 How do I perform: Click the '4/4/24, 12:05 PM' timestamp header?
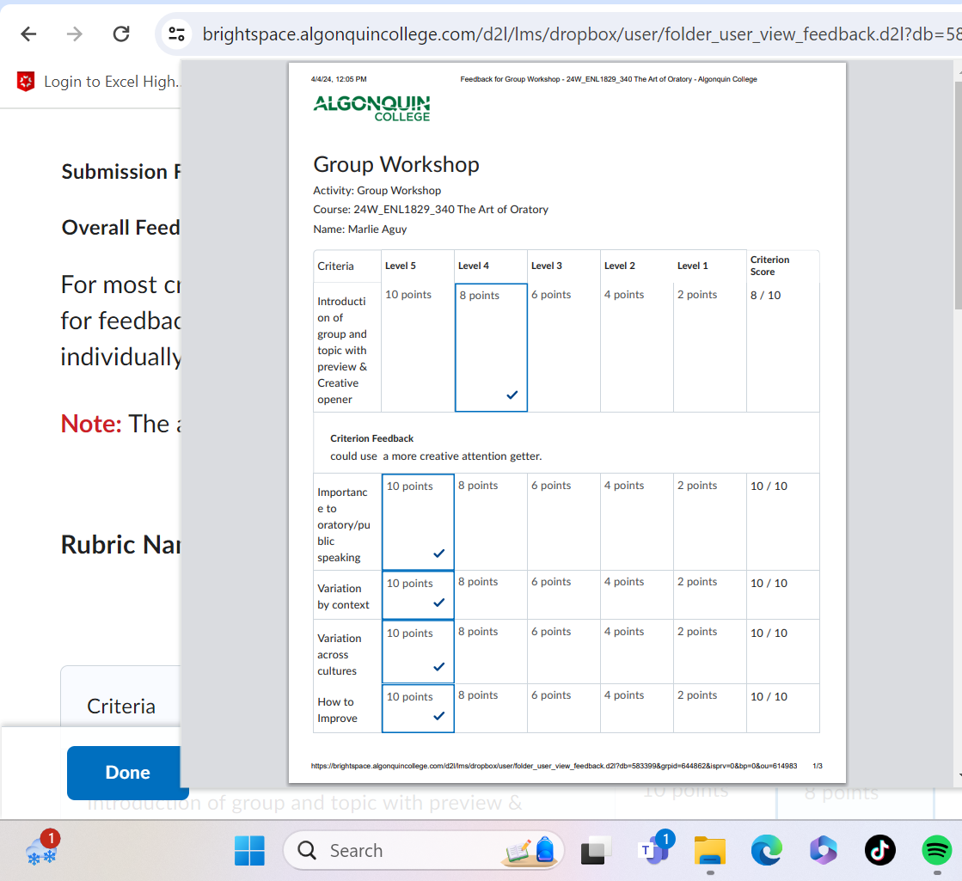[x=339, y=79]
